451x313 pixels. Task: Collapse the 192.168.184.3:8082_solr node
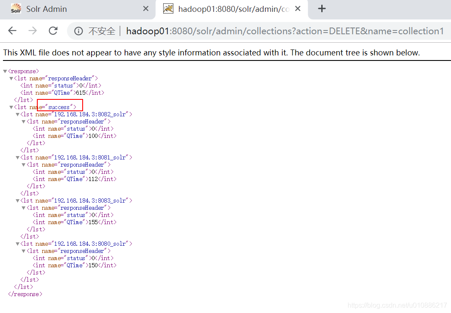[x=17, y=114]
